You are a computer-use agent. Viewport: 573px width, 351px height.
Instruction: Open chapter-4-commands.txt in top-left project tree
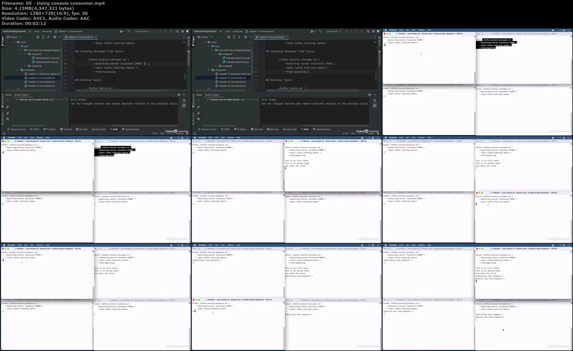41,82
